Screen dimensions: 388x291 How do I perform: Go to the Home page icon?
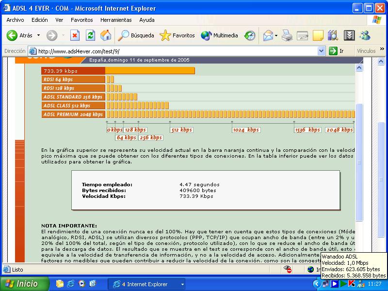pos(106,35)
